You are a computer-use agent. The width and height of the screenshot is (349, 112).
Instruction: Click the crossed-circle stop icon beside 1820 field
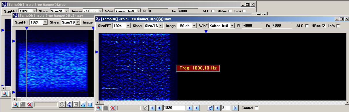[x=145, y=108]
